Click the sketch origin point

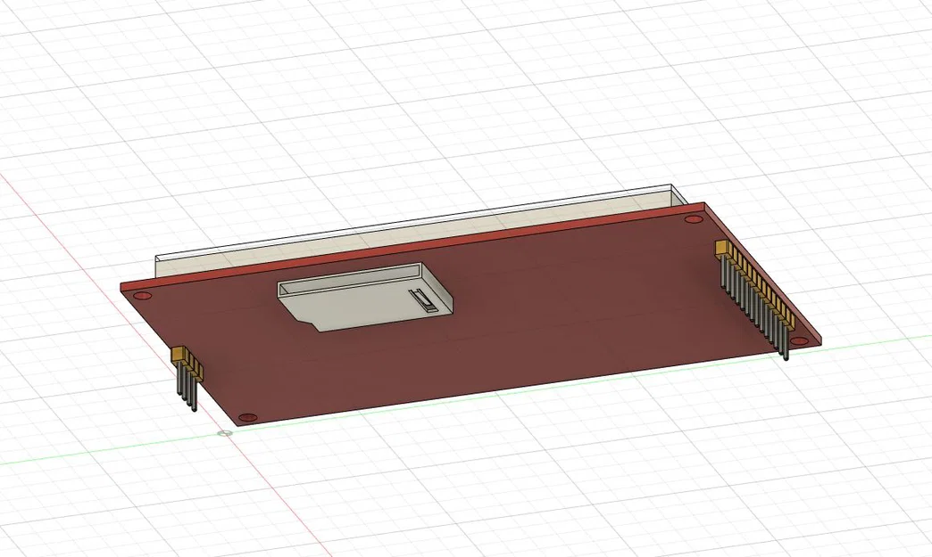225,434
